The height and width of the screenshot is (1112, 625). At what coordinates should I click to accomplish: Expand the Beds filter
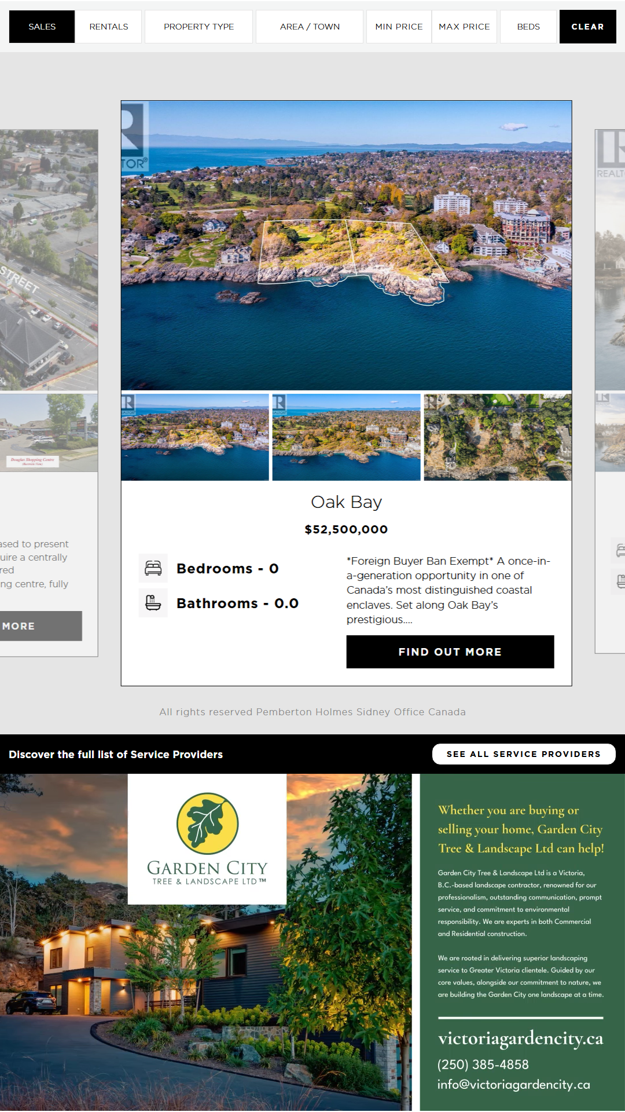528,27
